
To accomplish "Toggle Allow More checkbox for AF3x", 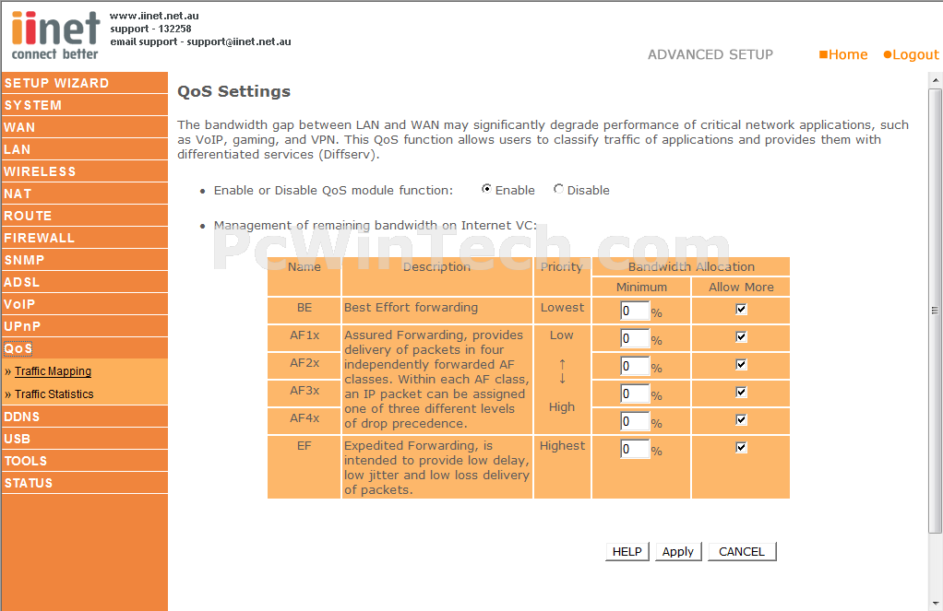I will 741,393.
